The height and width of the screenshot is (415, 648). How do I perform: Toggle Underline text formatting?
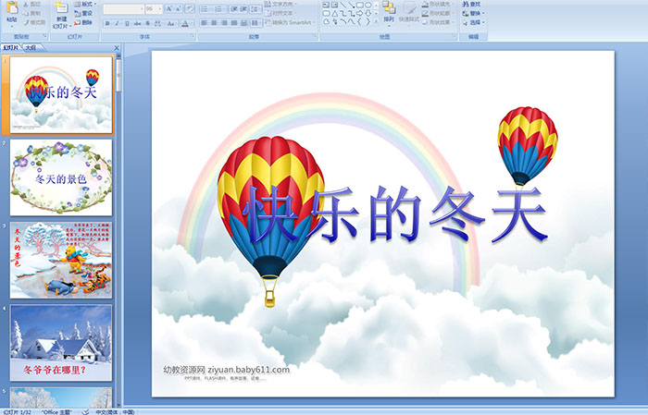click(127, 22)
